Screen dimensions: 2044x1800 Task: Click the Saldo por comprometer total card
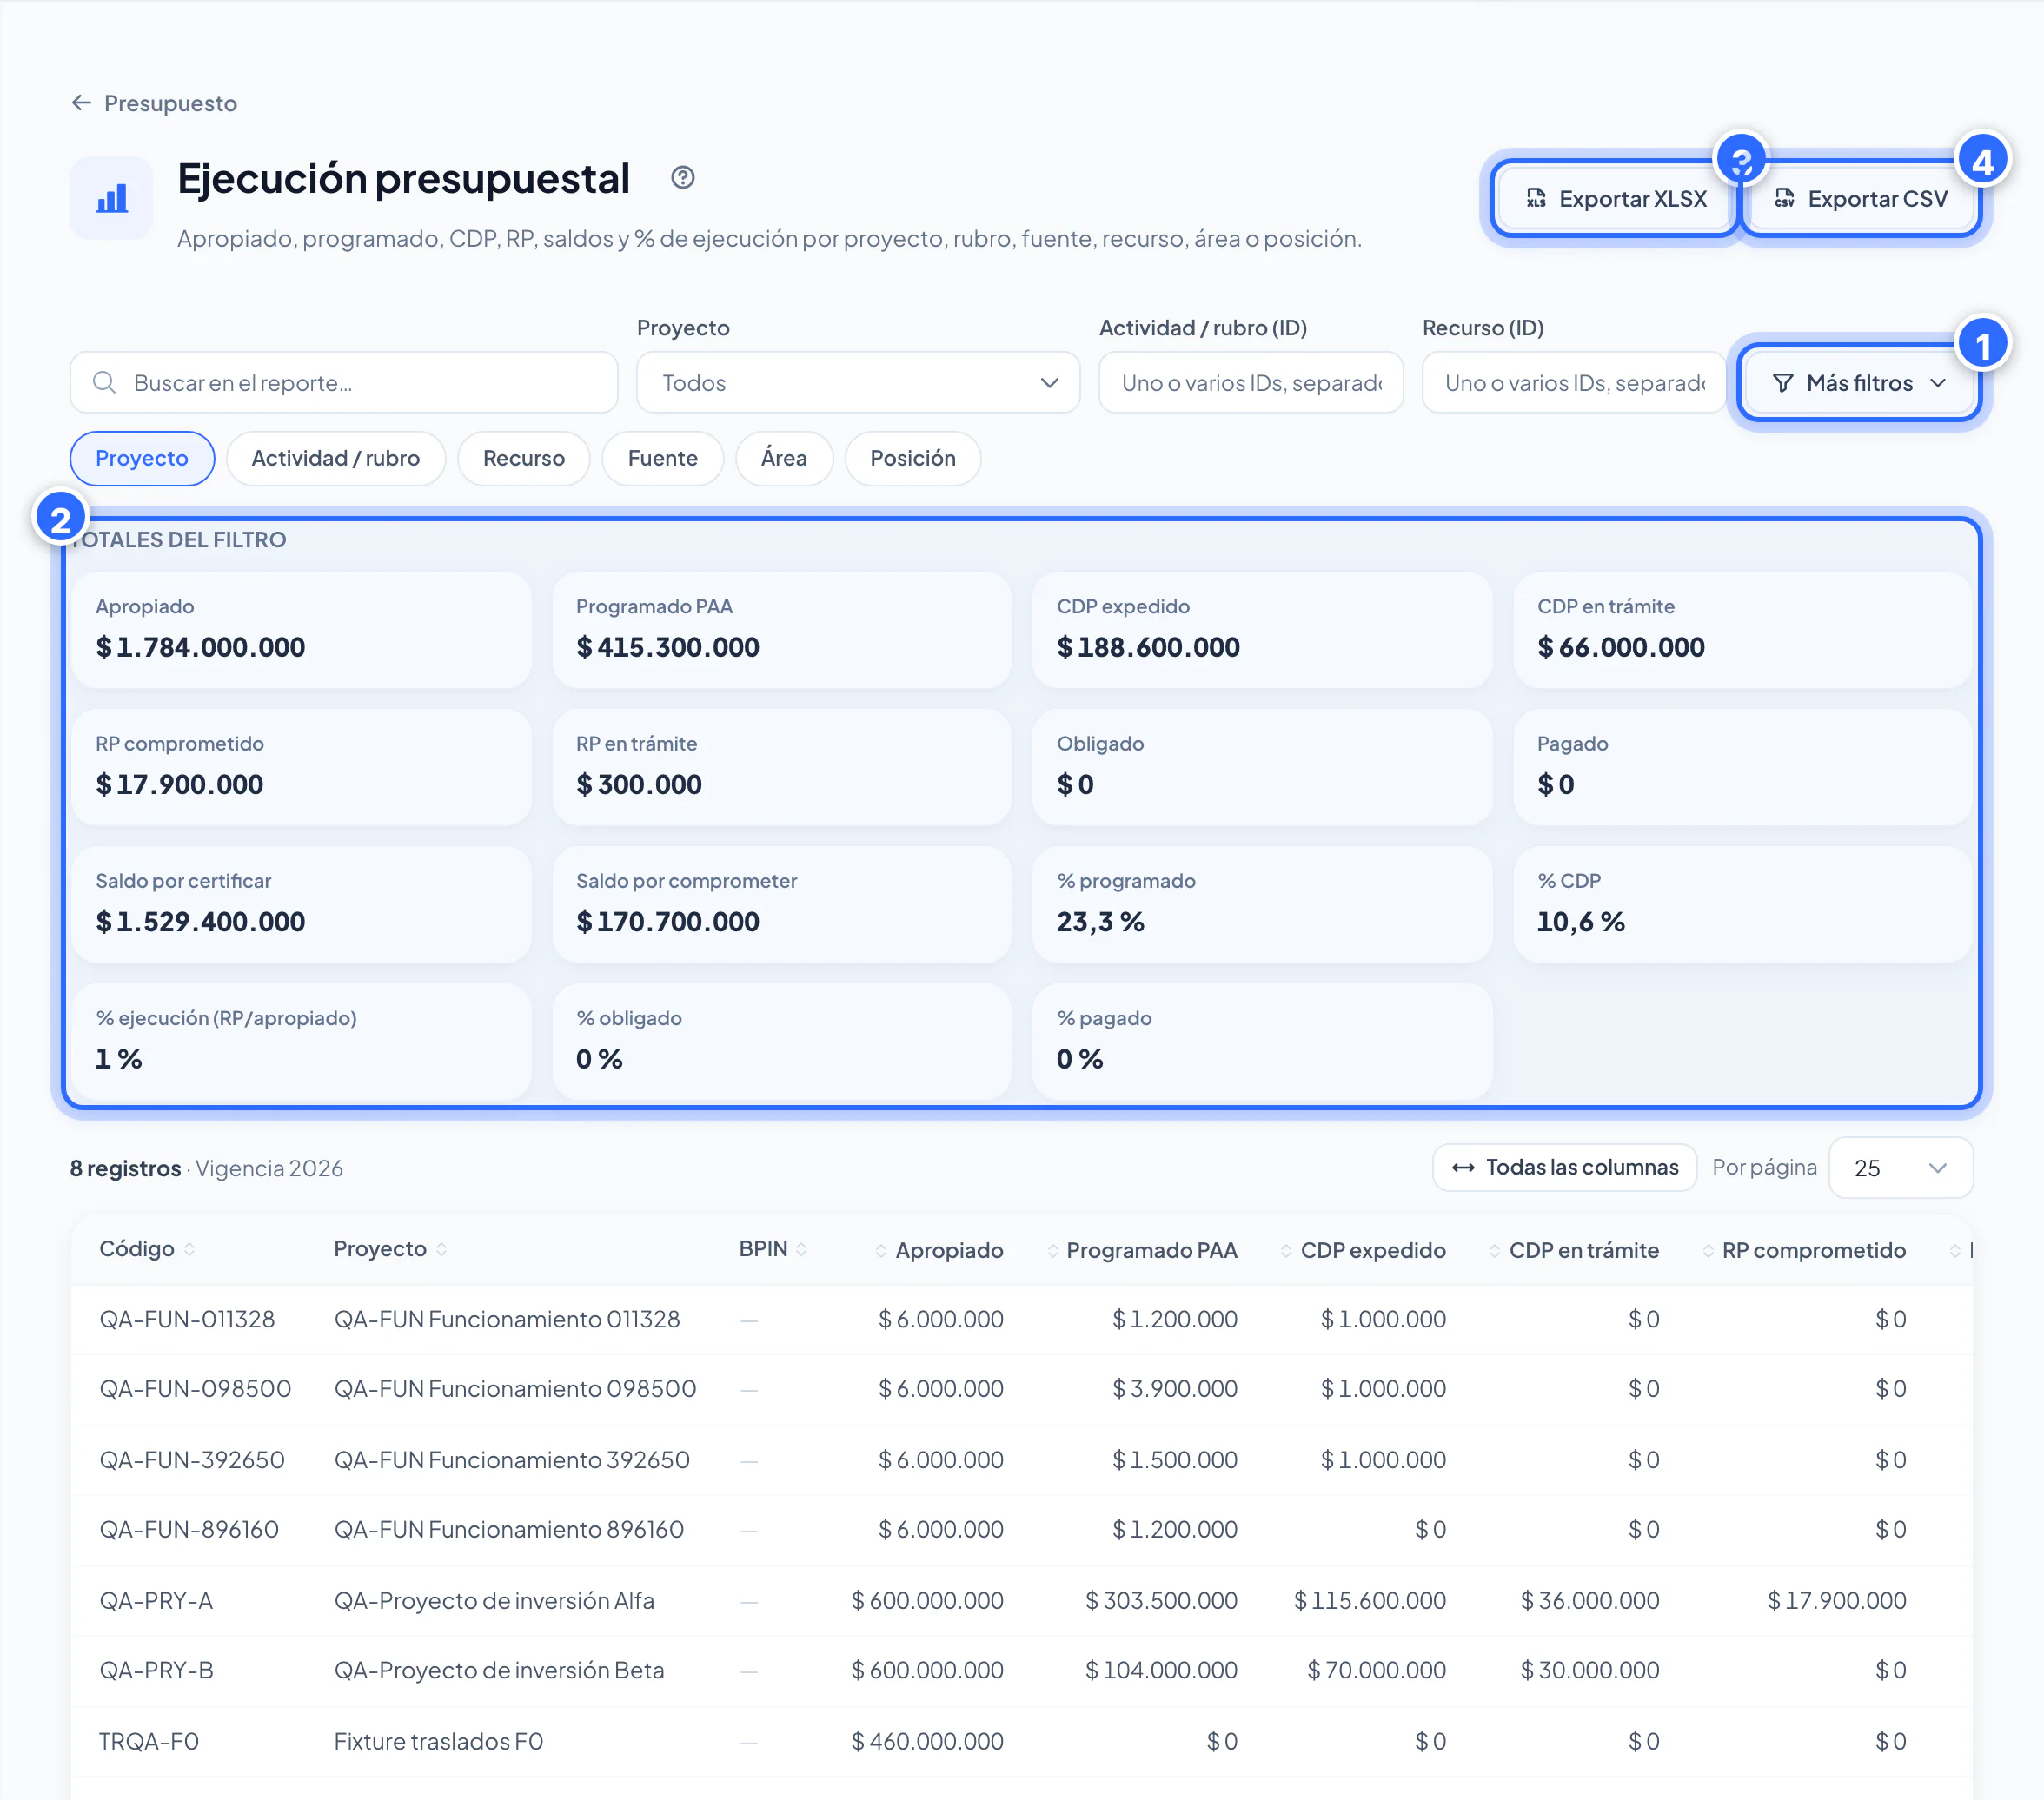coord(782,904)
